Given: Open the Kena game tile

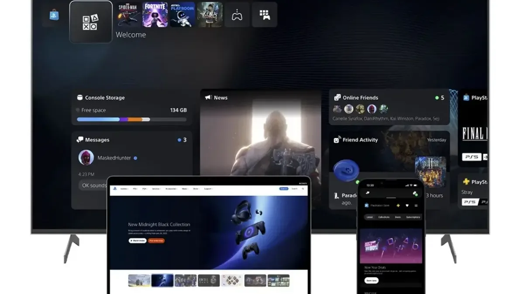Looking at the screenshot, I should (210, 14).
